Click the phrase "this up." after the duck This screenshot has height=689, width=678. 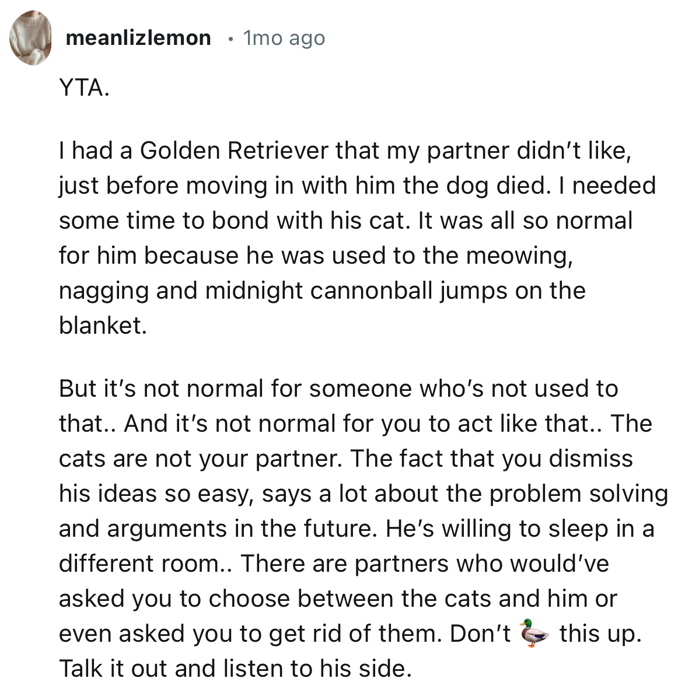(x=600, y=634)
